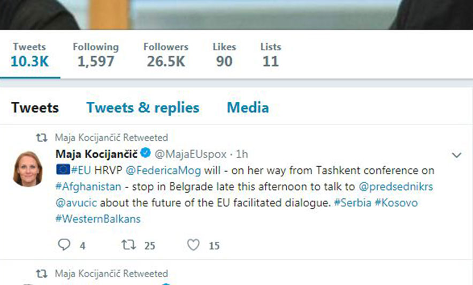Click the retweeted icon on the second tweet
Screen dimensions: 473x285
pos(42,274)
